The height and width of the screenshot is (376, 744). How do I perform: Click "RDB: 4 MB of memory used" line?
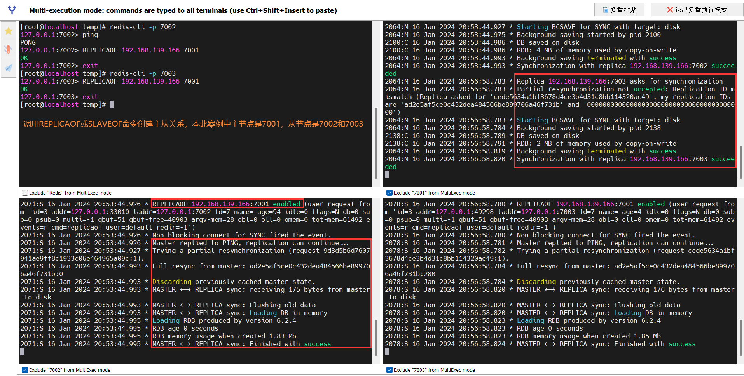pyautogui.click(x=596, y=50)
